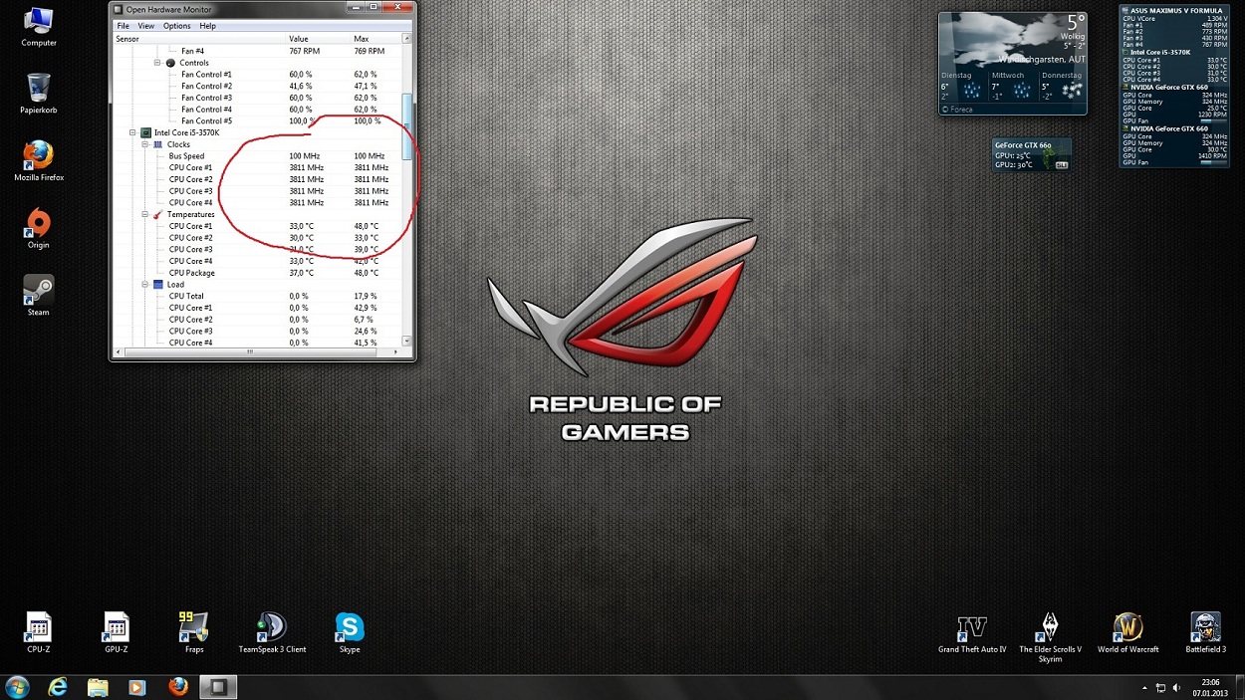Open the File menu in Open Hardware Monitor
Viewport: 1245px width, 700px height.
pyautogui.click(x=123, y=26)
